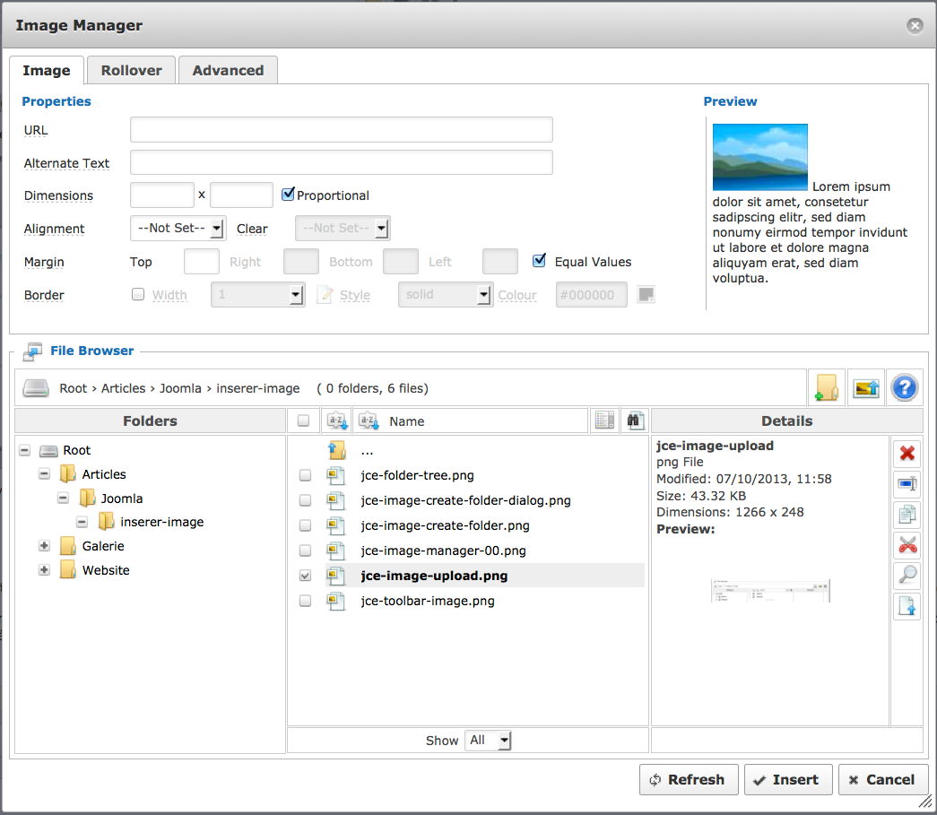Click the jce-toolbar-image.png file icon
The image size is (937, 815).
(335, 601)
